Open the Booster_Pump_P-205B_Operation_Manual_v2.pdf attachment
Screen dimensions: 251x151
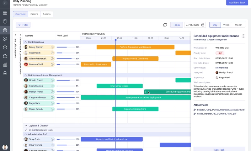click(x=221, y=110)
